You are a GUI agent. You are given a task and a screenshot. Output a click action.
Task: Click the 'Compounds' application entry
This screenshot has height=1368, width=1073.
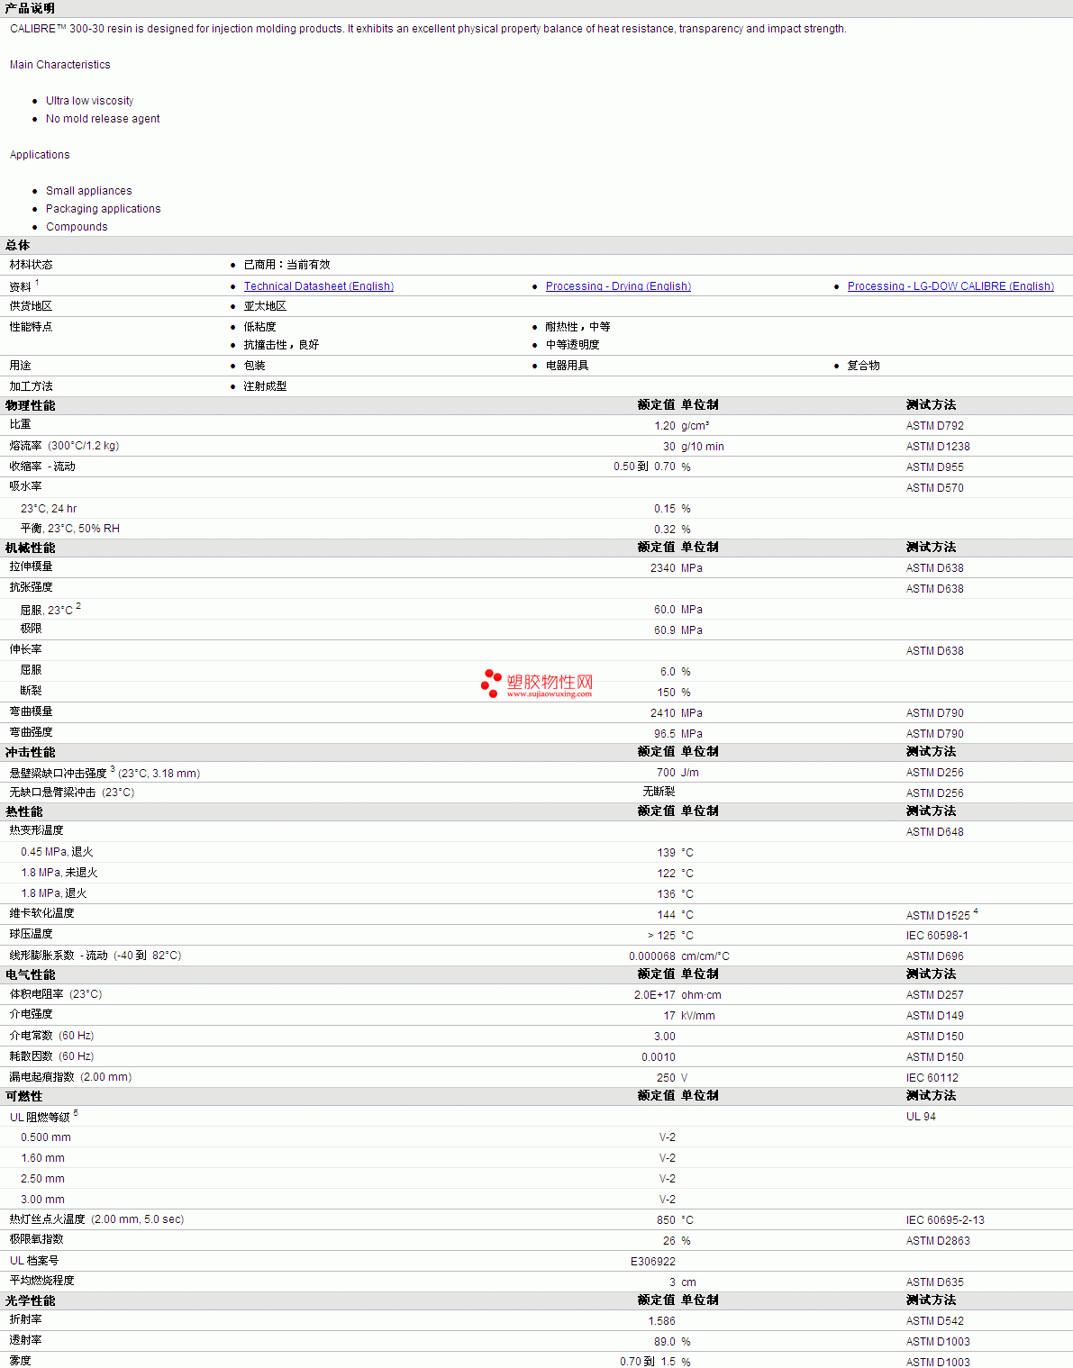pos(77,227)
